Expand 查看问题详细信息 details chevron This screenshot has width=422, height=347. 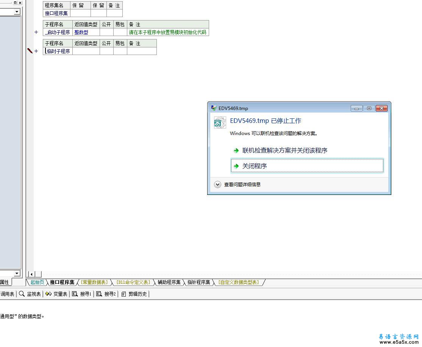[x=217, y=184]
